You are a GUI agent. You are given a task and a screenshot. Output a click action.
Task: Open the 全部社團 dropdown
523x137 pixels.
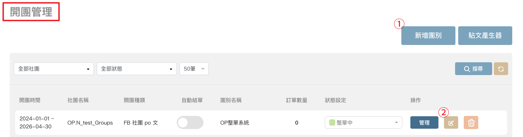(x=54, y=69)
